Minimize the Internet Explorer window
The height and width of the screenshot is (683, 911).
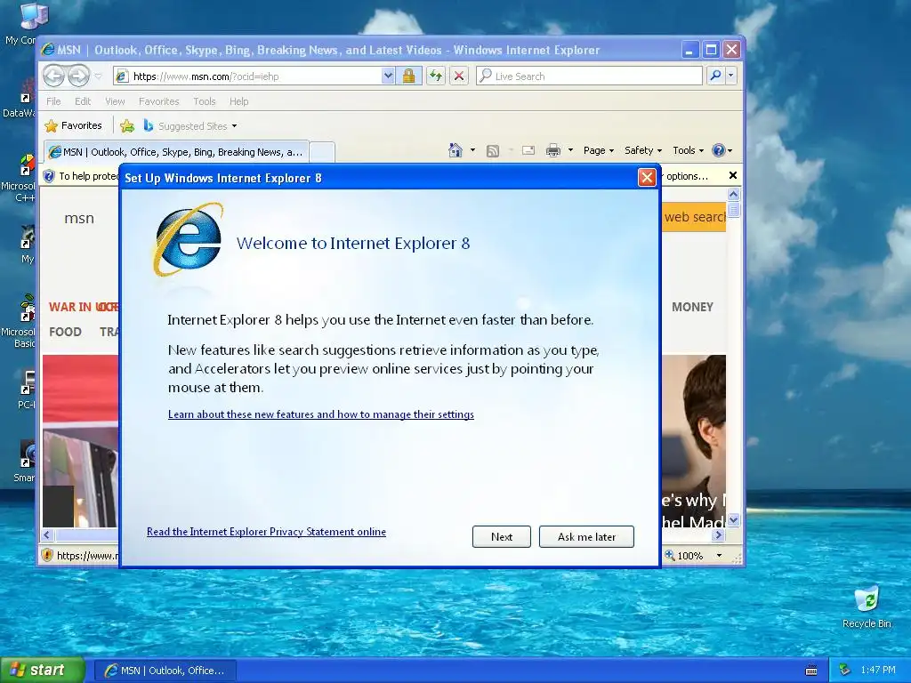coord(689,50)
